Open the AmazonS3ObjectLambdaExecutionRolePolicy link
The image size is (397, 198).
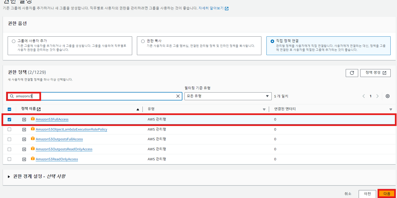pyautogui.click(x=71, y=129)
